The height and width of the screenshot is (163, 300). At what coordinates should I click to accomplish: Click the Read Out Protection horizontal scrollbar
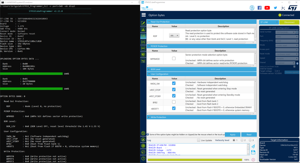201,42
